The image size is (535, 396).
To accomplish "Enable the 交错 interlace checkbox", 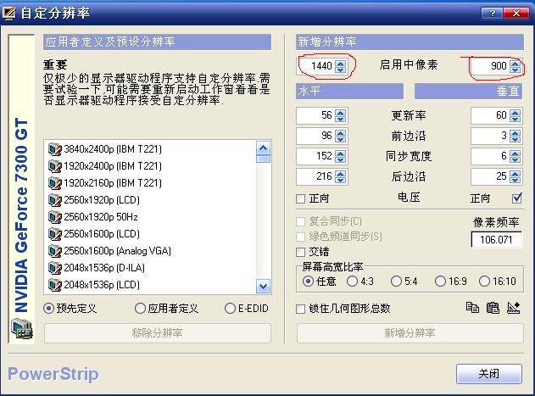I will pyautogui.click(x=300, y=253).
